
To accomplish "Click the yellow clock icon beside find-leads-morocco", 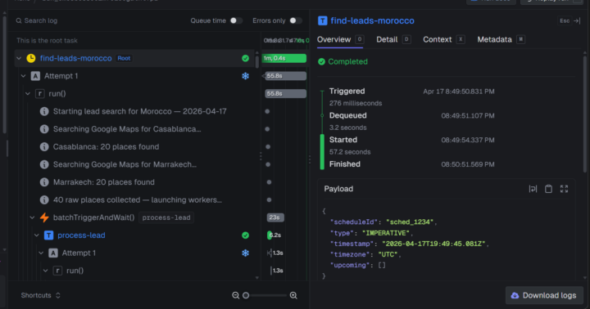I will 31,58.
